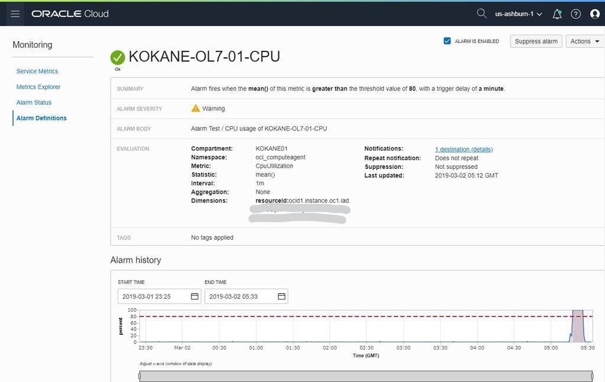Open the hamburger navigation menu
Image resolution: width=605 pixels, height=382 pixels.
15,14
